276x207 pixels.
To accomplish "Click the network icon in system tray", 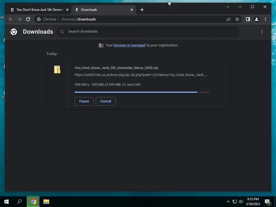I will [x=235, y=202].
